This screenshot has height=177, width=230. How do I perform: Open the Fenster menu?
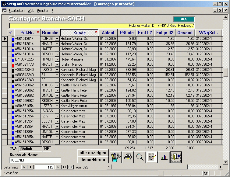tap(43, 11)
